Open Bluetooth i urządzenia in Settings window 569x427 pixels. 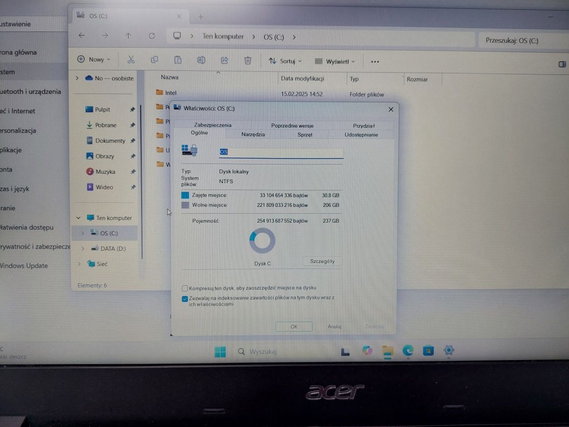(x=31, y=92)
